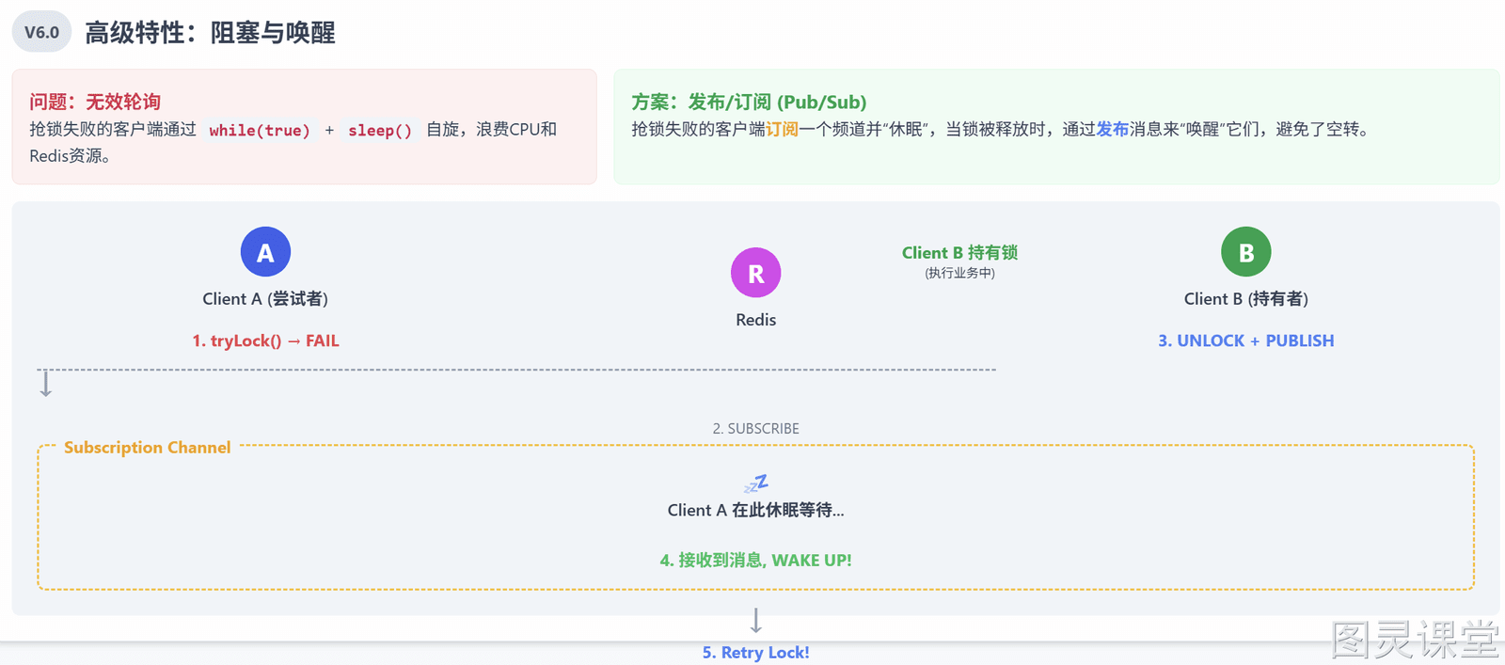This screenshot has height=665, width=1505.
Task: Click the Client A 在此休眠等待... text
Action: pyautogui.click(x=756, y=510)
